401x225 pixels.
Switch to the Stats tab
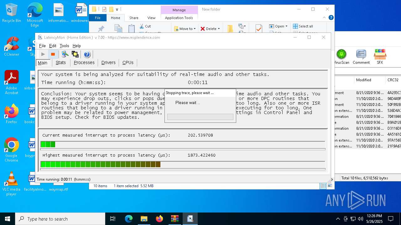61,62
